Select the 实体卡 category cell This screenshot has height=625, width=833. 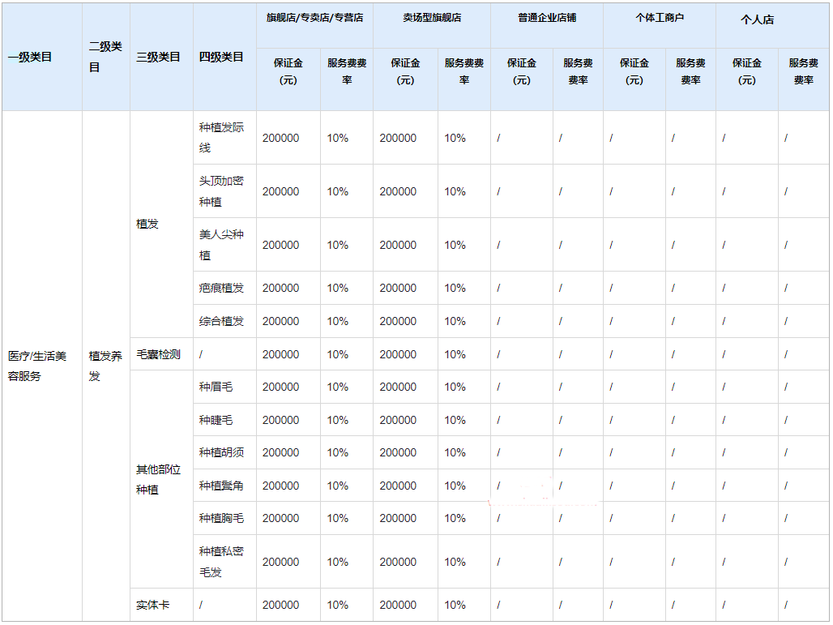pos(152,605)
